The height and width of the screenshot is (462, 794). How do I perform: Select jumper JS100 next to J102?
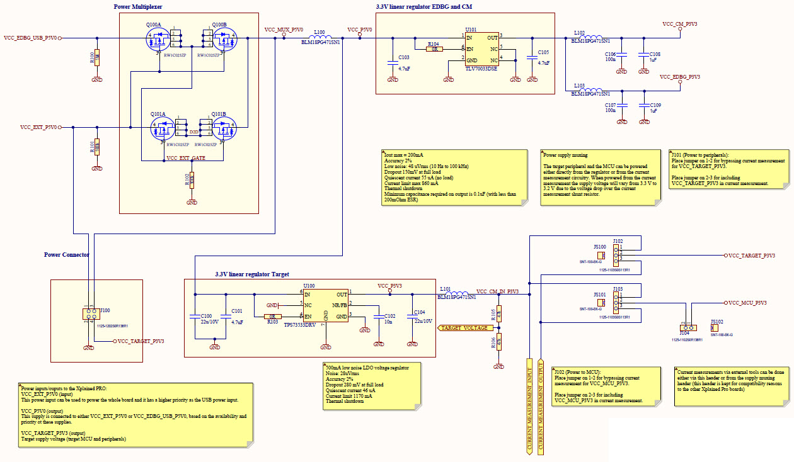coord(601,256)
